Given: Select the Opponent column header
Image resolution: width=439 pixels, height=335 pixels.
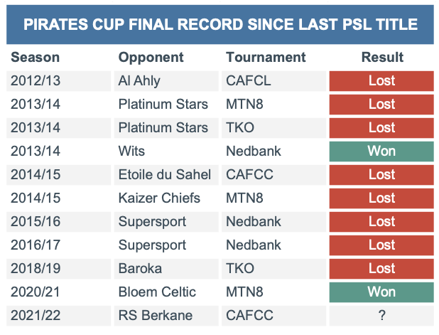Looking at the screenshot, I should tap(151, 58).
